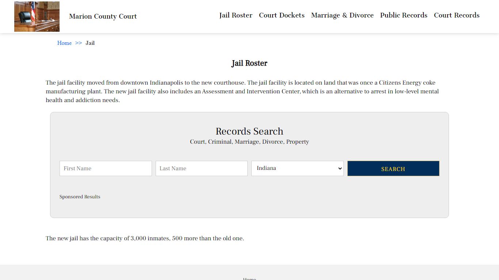Click paragraph beginning 'The jail facility moved'

(x=242, y=92)
